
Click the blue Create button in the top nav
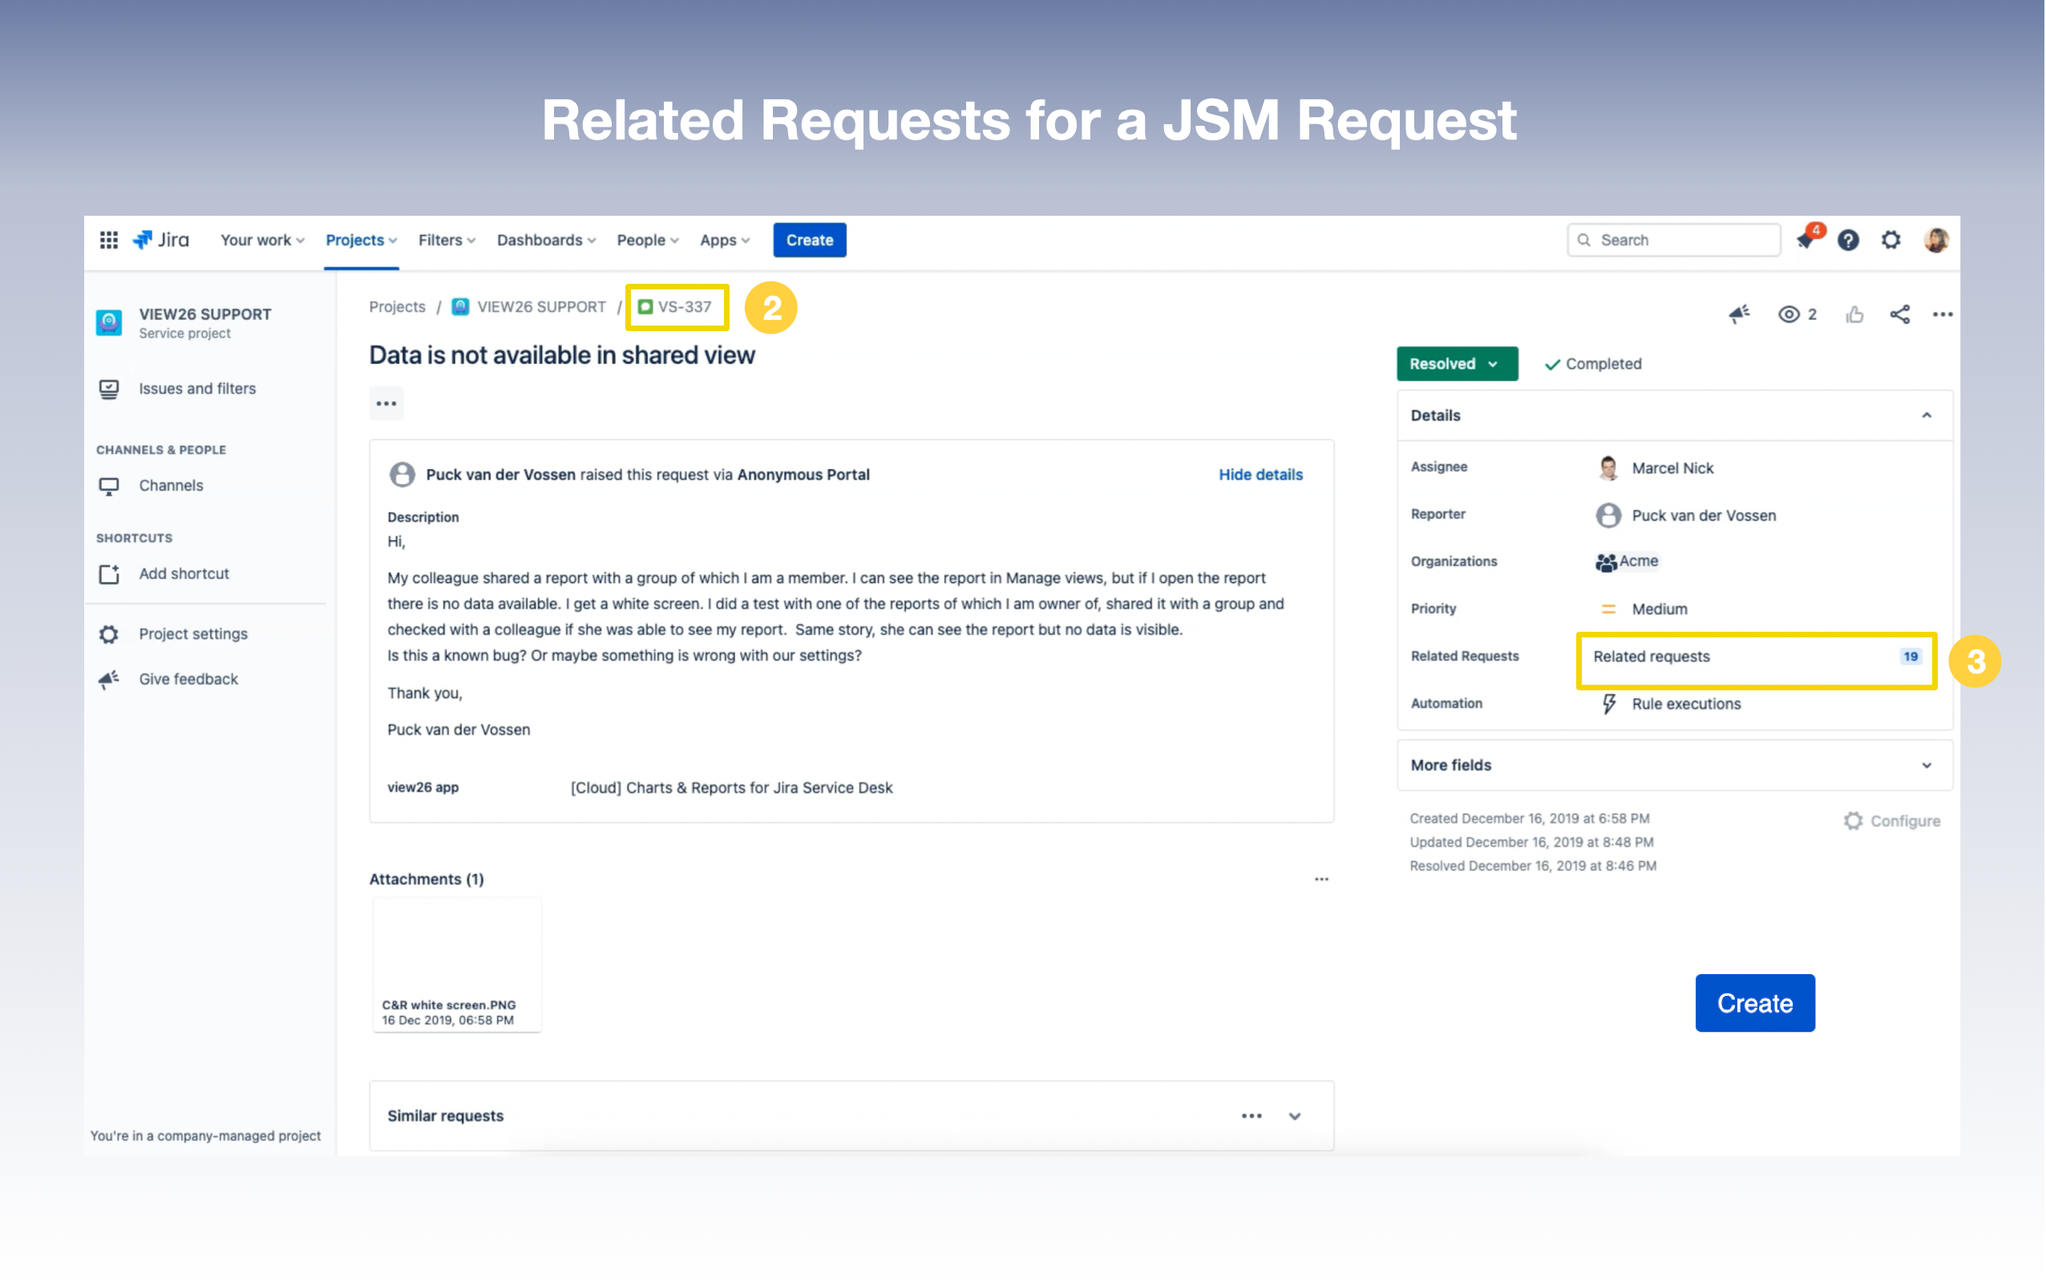[809, 241]
